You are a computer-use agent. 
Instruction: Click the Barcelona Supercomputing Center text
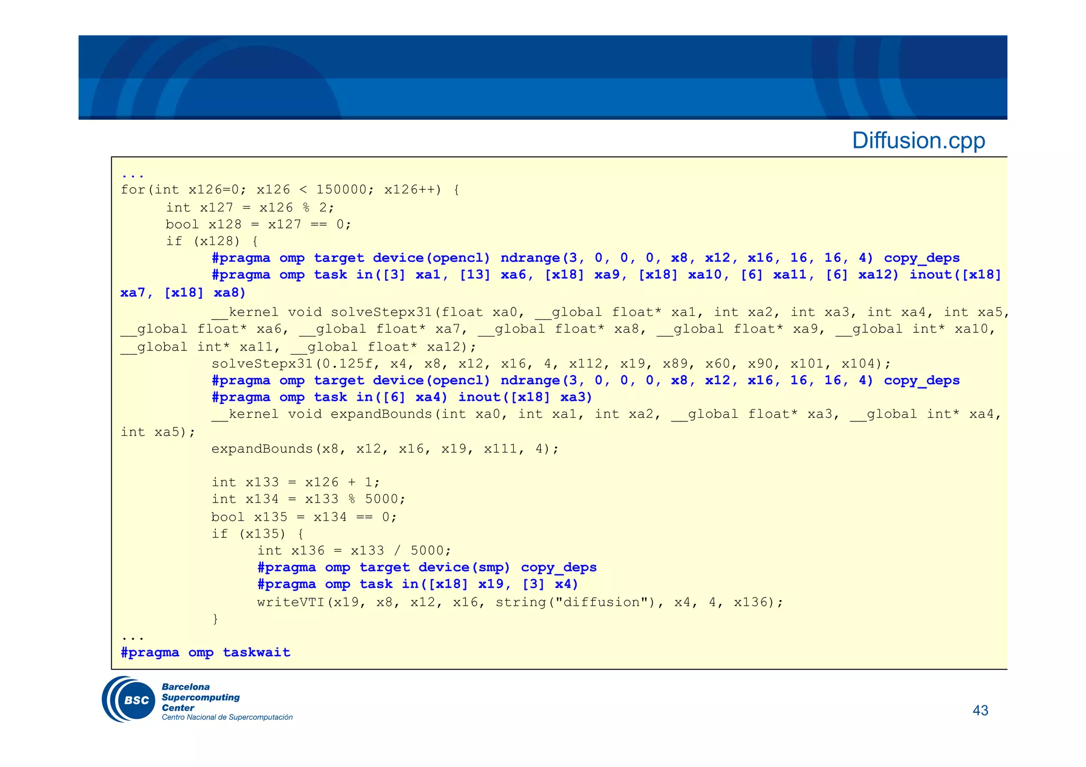tap(200, 697)
